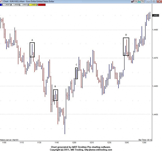Viewport: 162px width, 151px height.
Task: Click the 1145 time axis label
Action: pos(57,142)
